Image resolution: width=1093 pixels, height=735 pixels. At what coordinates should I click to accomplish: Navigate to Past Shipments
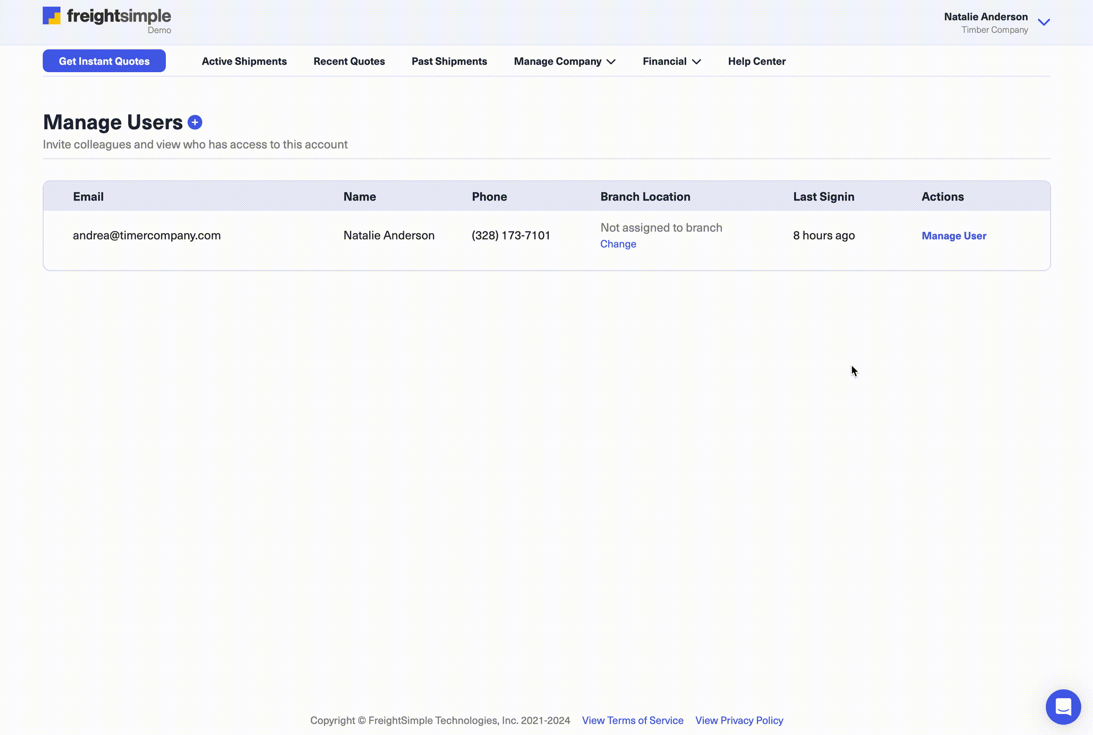pyautogui.click(x=449, y=61)
